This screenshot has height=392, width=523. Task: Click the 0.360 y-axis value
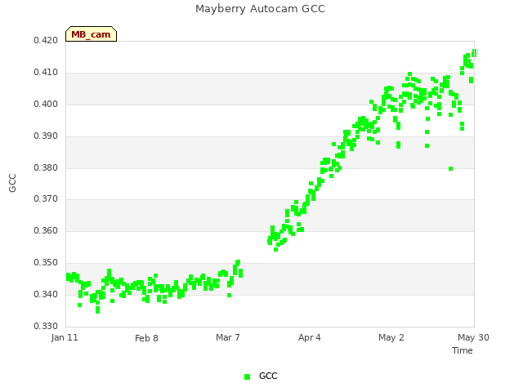click(x=46, y=230)
